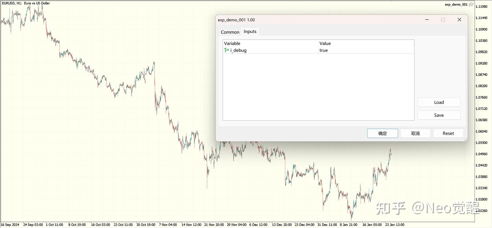Minimize the exp_demo_001 dialog
The image size is (492, 228).
coord(427,20)
